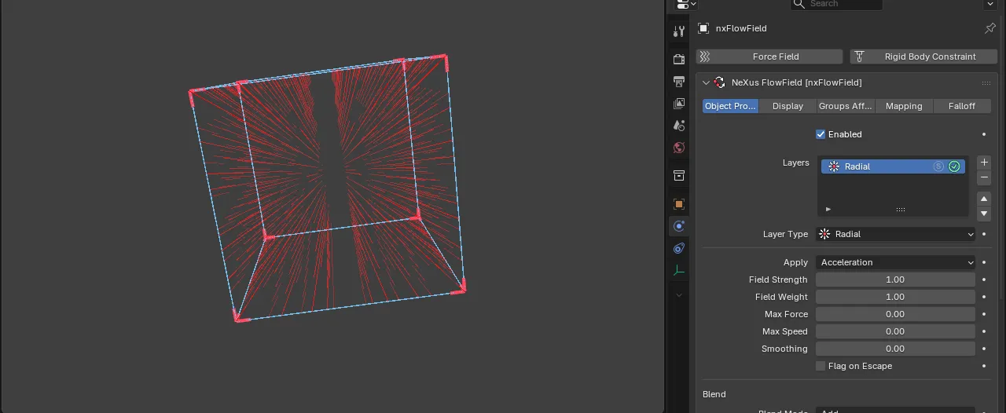Toggle the solo (S) icon on Radial layer
1006x413 pixels.
click(x=938, y=166)
